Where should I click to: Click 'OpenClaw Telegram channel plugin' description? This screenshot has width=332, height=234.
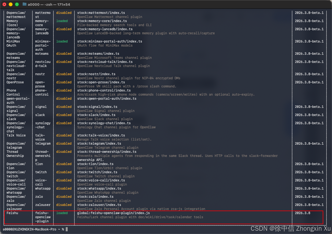[x=108, y=148]
